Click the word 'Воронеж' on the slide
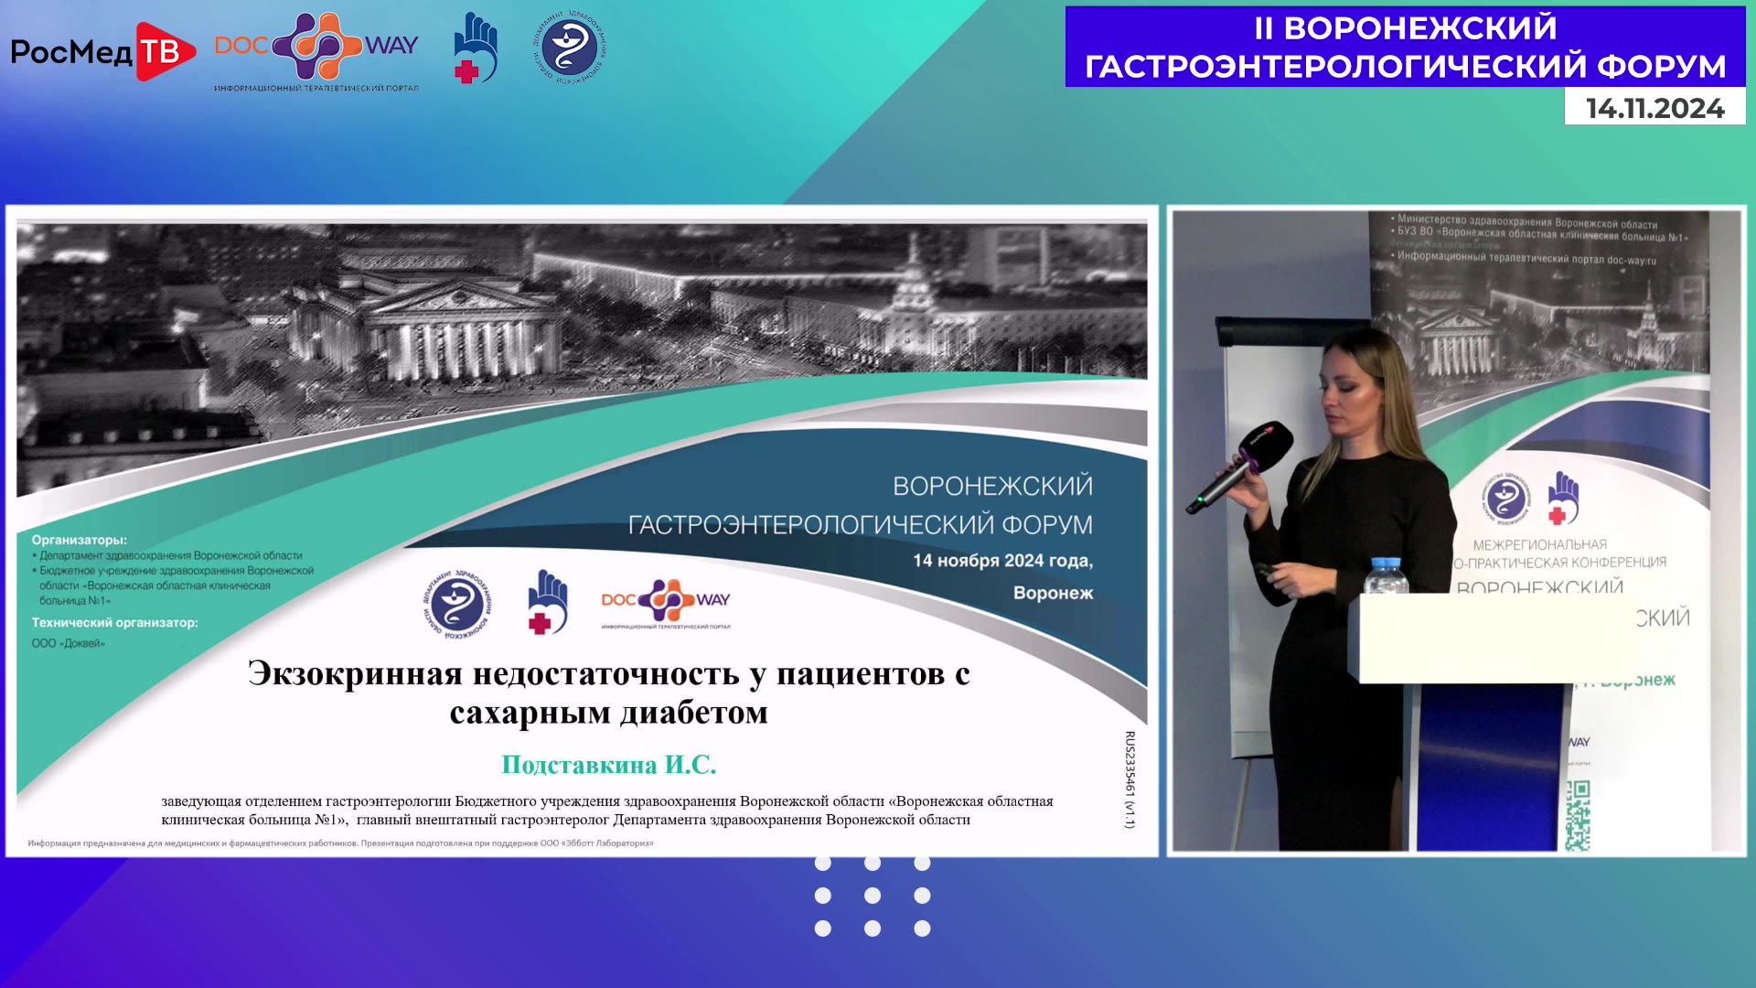 pos(1053,593)
